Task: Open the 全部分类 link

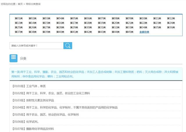Action: [x=144, y=32]
